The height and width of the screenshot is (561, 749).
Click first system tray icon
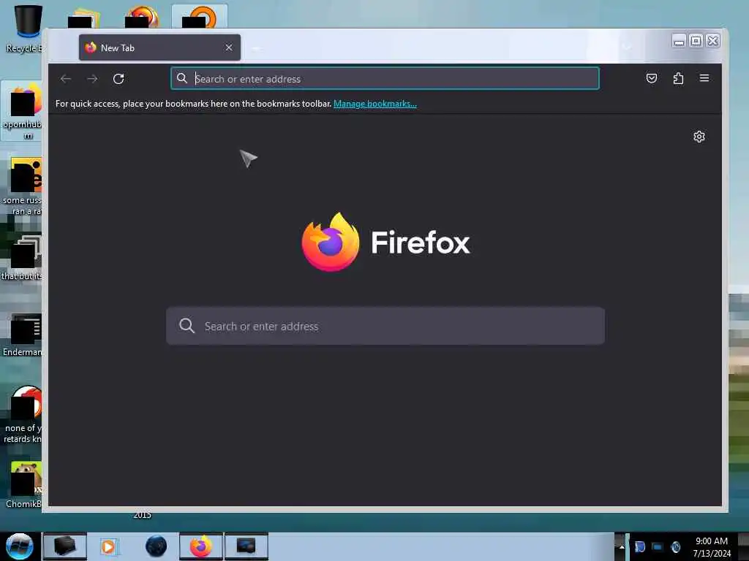[x=639, y=546]
